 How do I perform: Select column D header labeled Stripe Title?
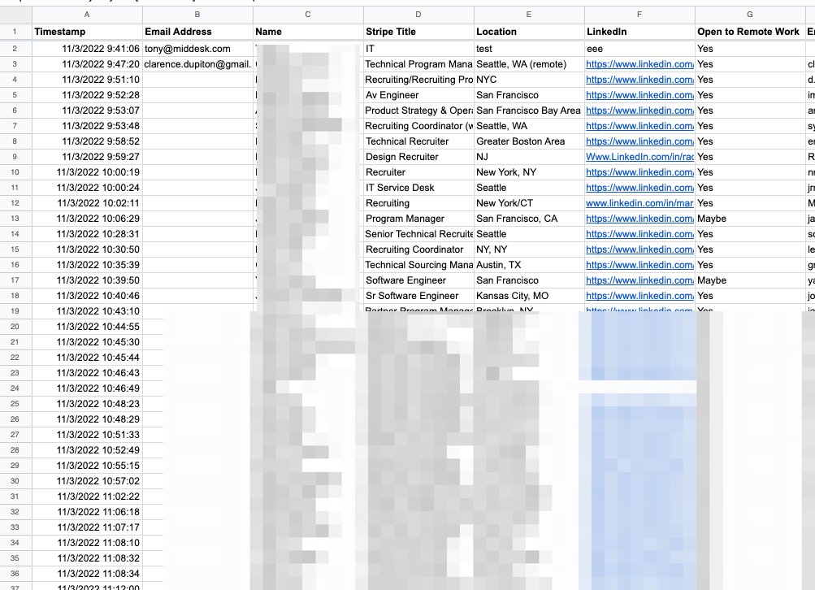point(418,14)
